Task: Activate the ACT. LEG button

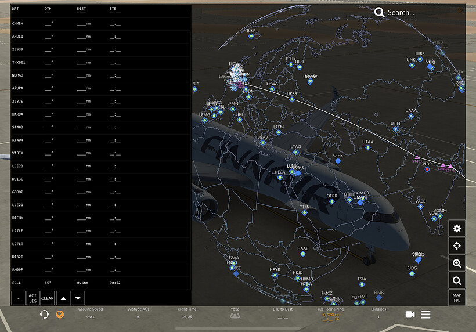Action: 33,298
